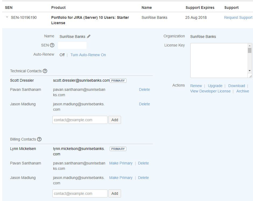Click the License Key resize handle
This screenshot has height=201, width=253.
250,76
